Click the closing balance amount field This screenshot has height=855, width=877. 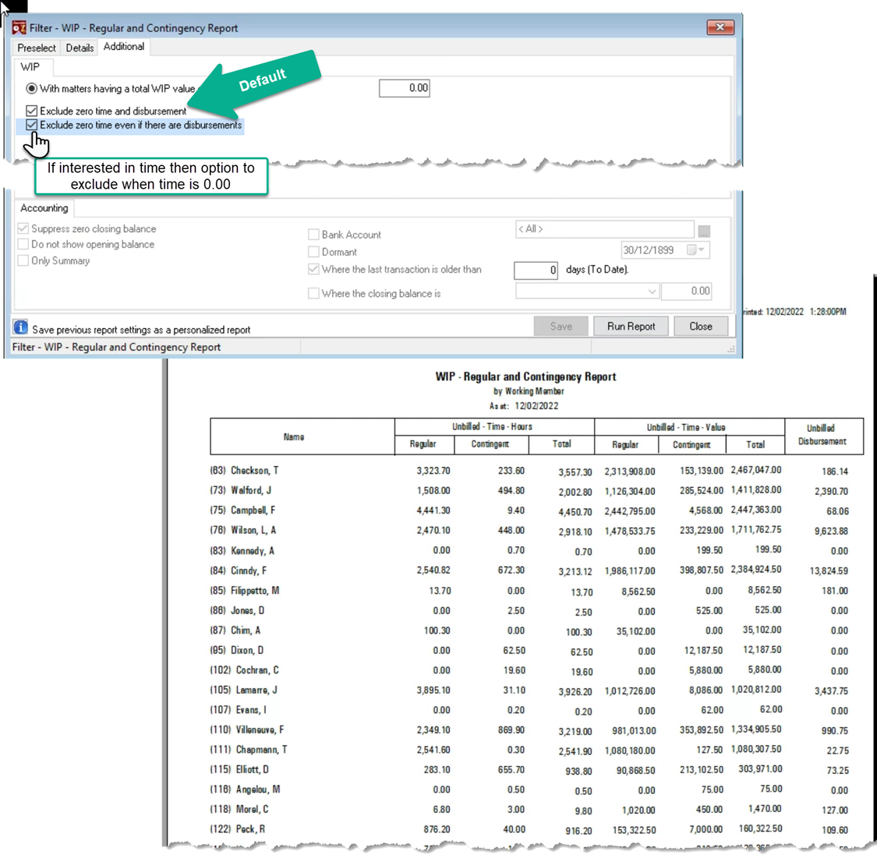coord(686,291)
